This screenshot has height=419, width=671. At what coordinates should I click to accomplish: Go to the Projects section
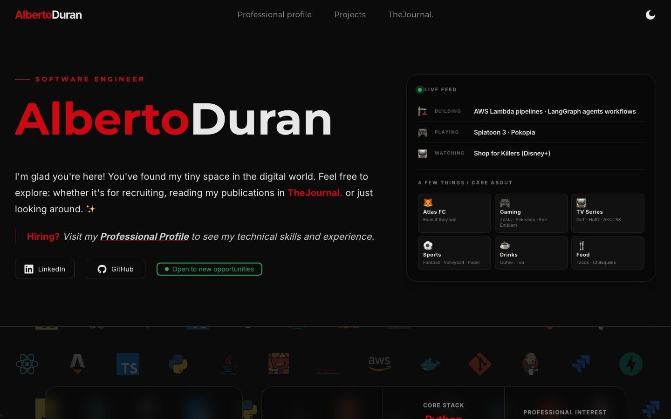tap(350, 14)
